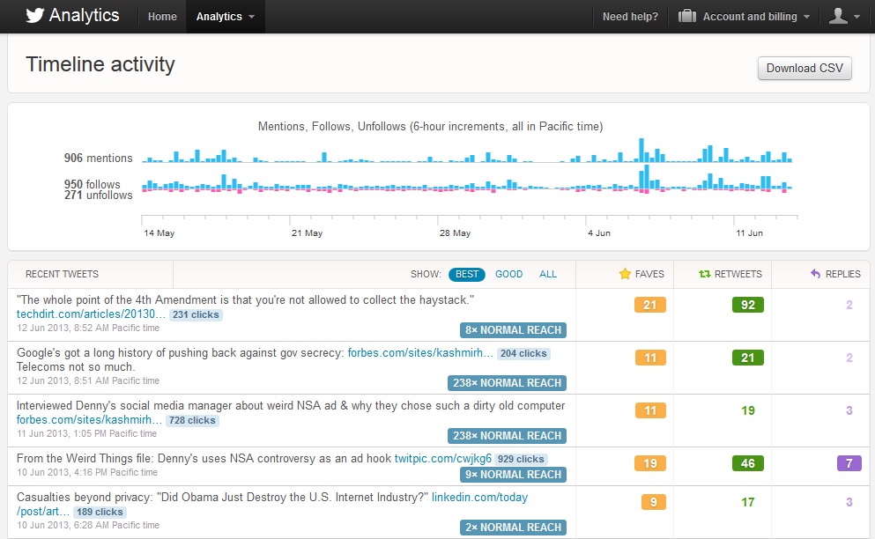The image size is (875, 539).
Task: Click 238× NORMAL REACH on Google tweet
Action: tap(507, 383)
